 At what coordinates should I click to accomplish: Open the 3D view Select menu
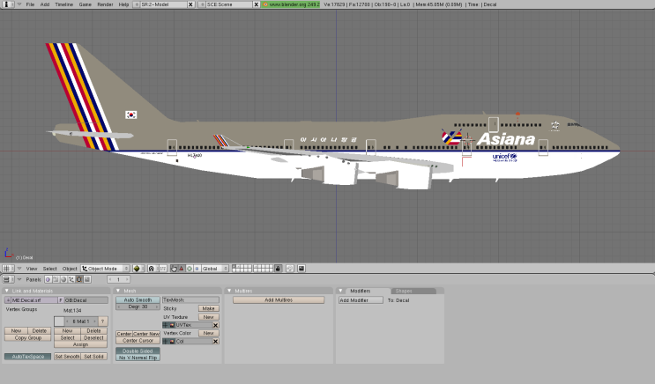(x=49, y=269)
